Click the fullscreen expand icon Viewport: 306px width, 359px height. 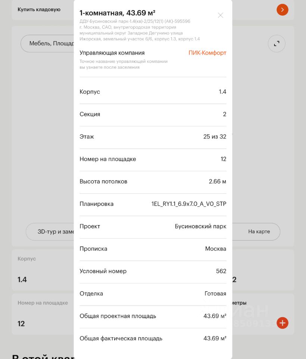click(x=277, y=44)
